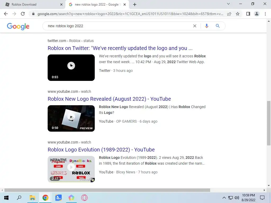Go to Google home via the logo
271x203 pixels.
tap(18, 26)
